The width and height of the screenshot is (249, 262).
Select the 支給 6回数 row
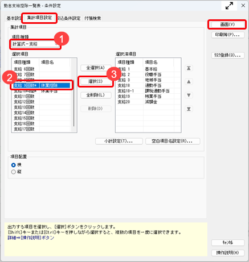coord(42,69)
